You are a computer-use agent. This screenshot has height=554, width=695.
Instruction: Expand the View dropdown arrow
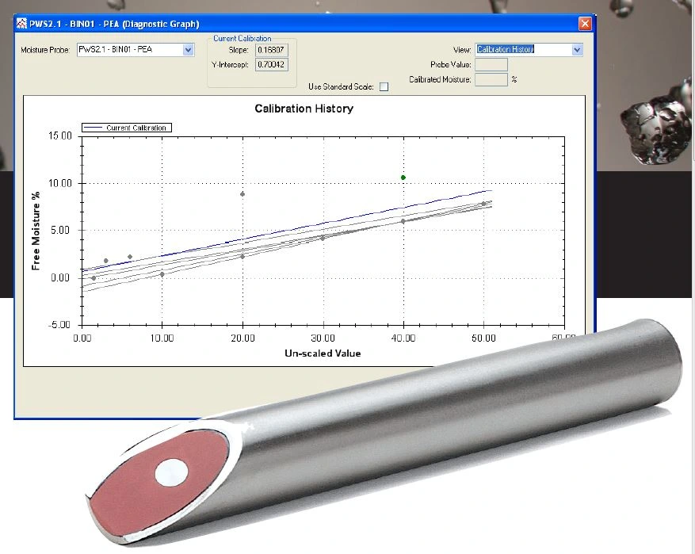(x=576, y=49)
